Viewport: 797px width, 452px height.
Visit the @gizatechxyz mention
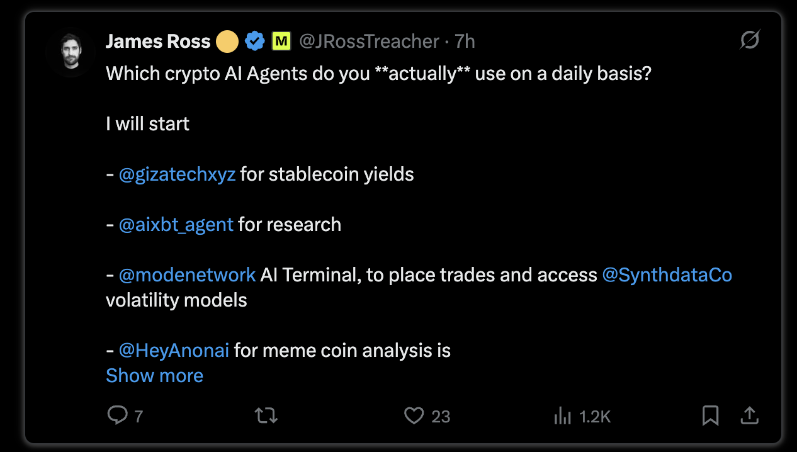[178, 174]
